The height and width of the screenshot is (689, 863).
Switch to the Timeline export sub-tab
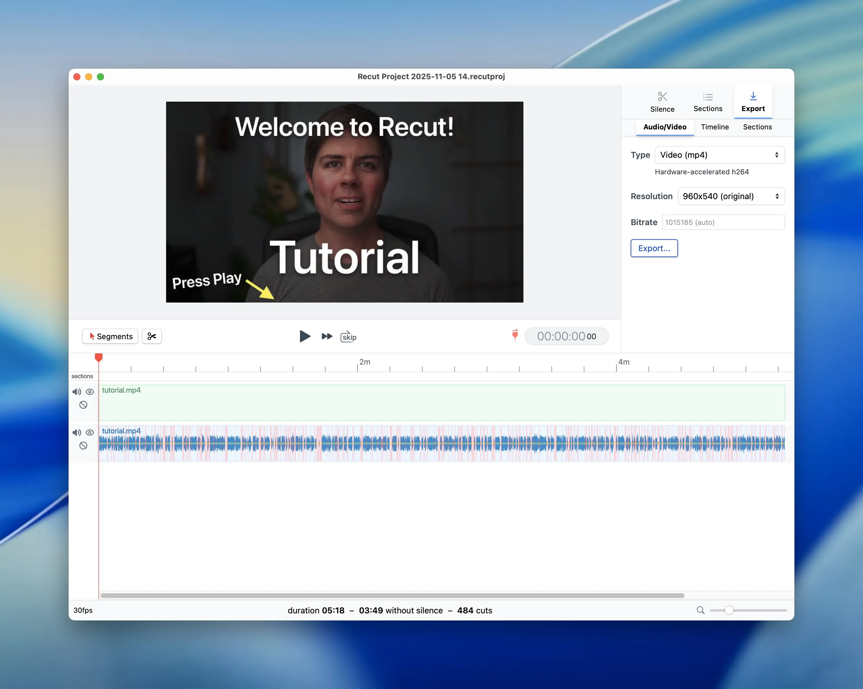pyautogui.click(x=715, y=127)
